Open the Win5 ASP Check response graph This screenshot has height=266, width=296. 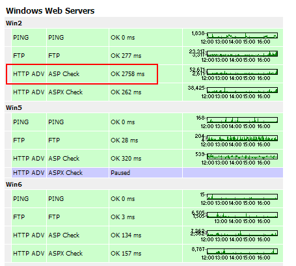coord(236,158)
